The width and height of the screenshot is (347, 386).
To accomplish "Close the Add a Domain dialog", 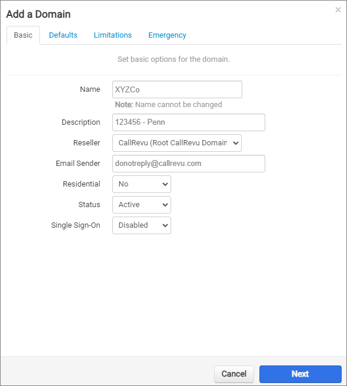I will point(338,10).
